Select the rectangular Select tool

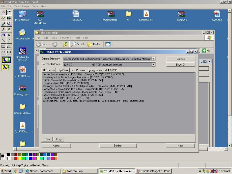tap(9, 12)
